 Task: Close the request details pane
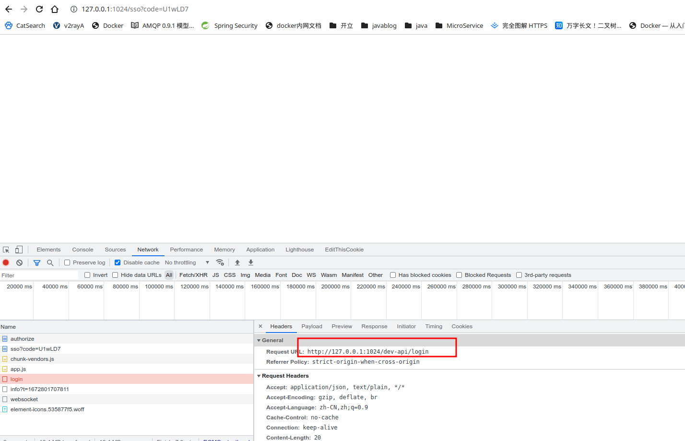click(x=260, y=326)
